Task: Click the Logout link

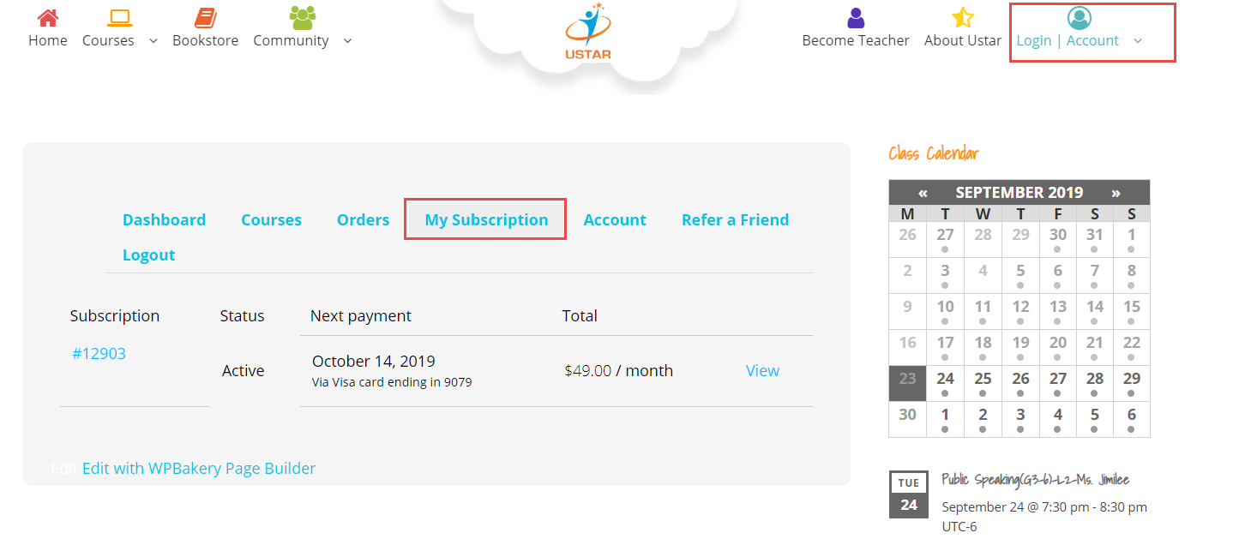Action: click(149, 255)
